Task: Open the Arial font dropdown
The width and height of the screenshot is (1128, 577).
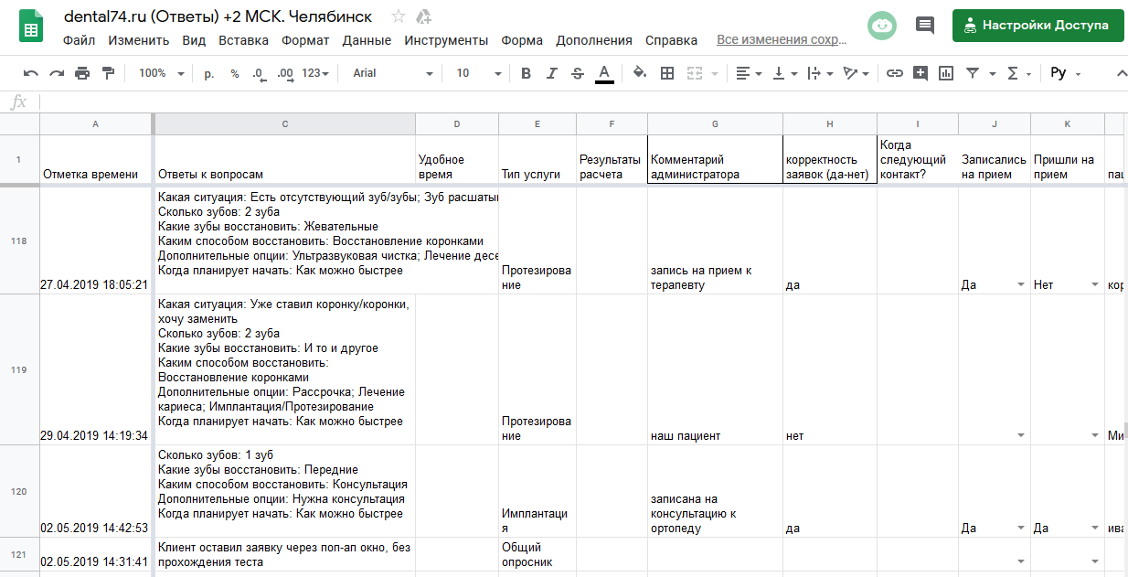Action: click(393, 73)
